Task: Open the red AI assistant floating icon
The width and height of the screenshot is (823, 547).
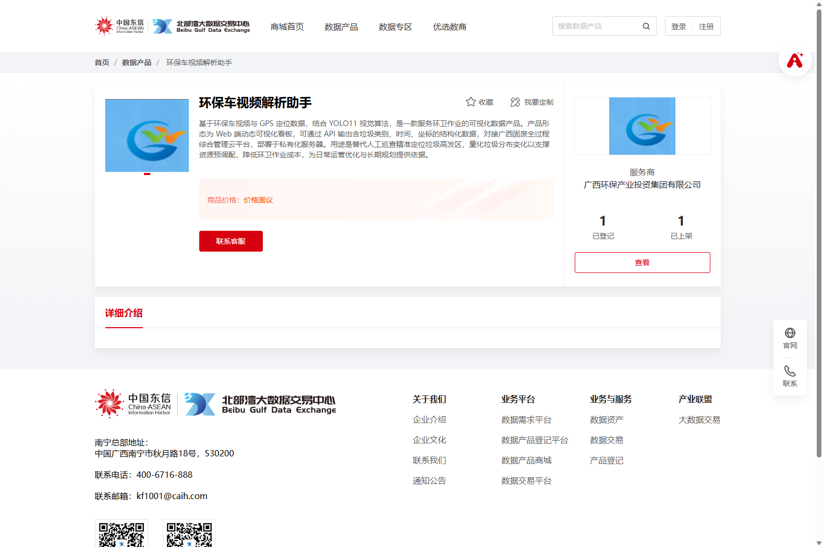Action: tap(795, 60)
